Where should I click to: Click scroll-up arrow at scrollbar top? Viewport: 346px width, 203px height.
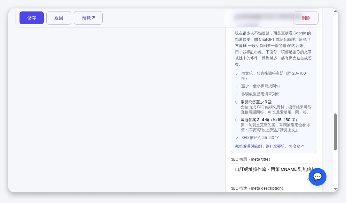click(x=335, y=11)
